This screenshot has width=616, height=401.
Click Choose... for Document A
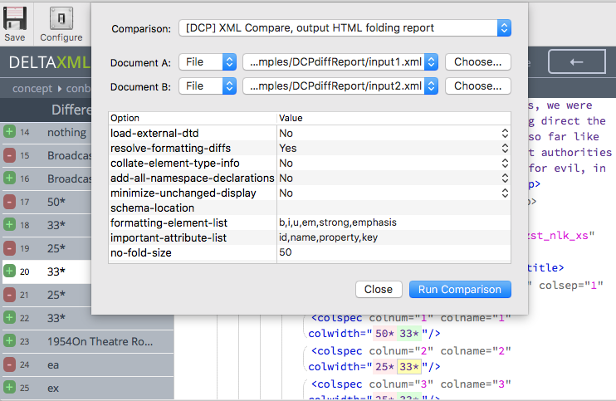[477, 62]
